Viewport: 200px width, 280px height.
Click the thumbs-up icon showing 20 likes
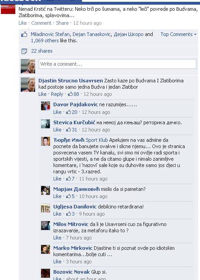point(68,112)
